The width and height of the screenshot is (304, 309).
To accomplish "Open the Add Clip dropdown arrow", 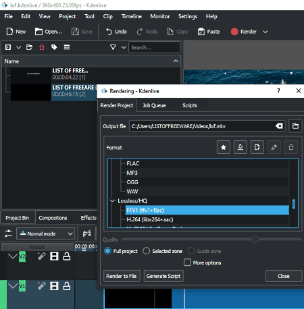I will click(19, 47).
